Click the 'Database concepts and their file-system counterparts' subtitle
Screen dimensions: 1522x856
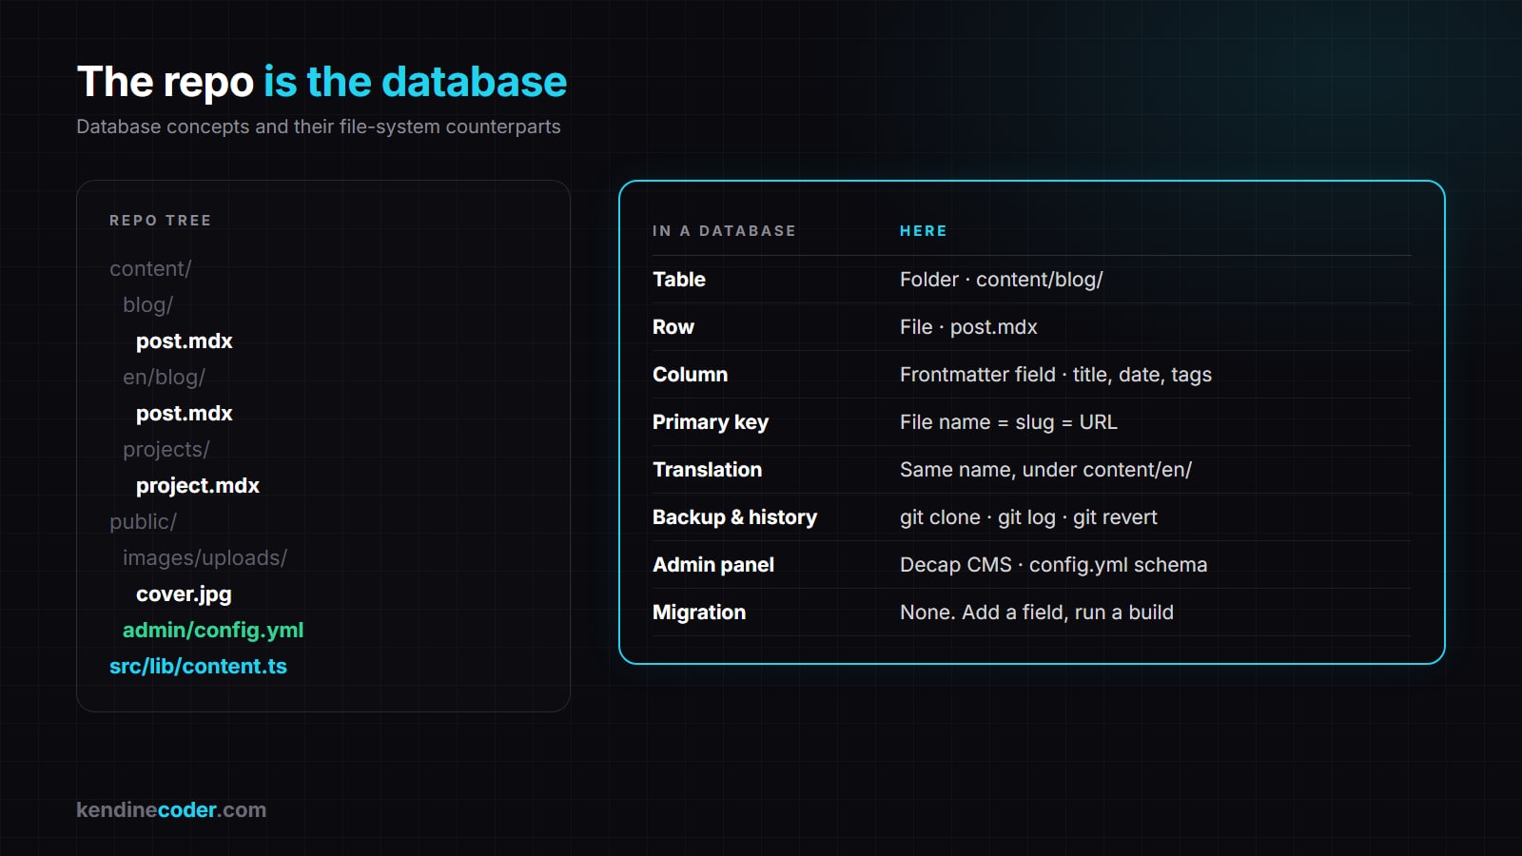pyautogui.click(x=319, y=126)
